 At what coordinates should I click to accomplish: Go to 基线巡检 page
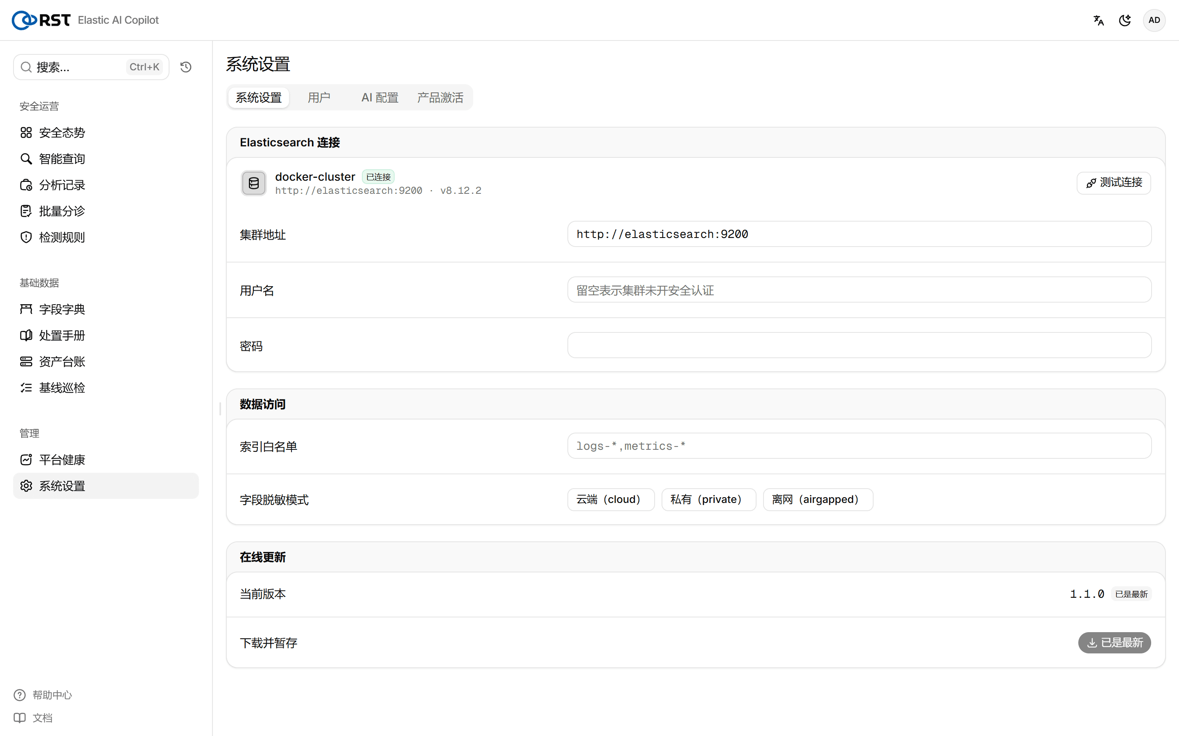[106, 388]
